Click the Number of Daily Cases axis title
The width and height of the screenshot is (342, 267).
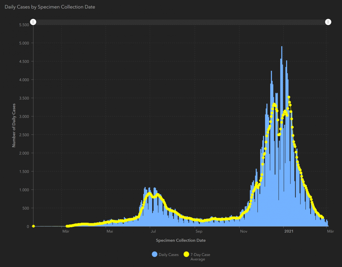[14, 125]
